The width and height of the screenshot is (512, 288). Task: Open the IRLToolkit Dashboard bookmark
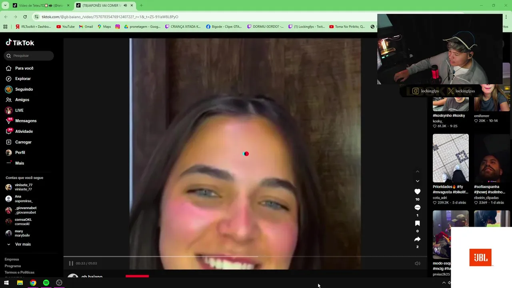tap(34, 27)
